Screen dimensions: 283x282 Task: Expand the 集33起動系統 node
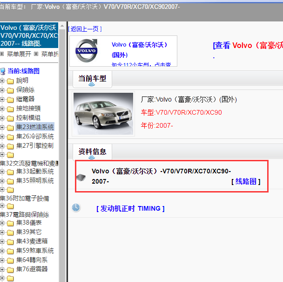pyautogui.click(x=2, y=172)
